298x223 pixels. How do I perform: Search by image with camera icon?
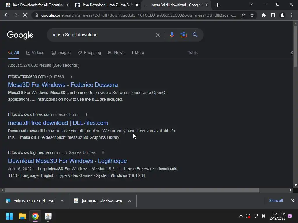(183, 35)
